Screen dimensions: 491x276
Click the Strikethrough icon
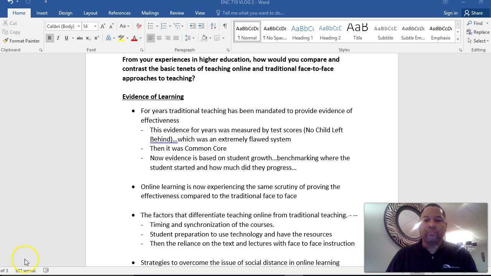click(x=80, y=38)
